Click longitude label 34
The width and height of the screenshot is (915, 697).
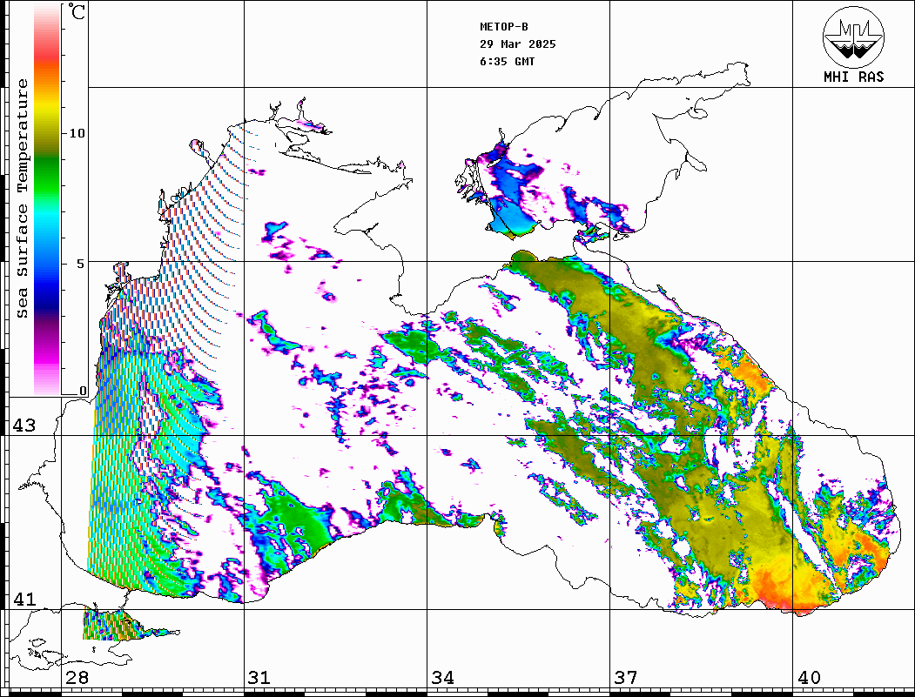click(442, 678)
